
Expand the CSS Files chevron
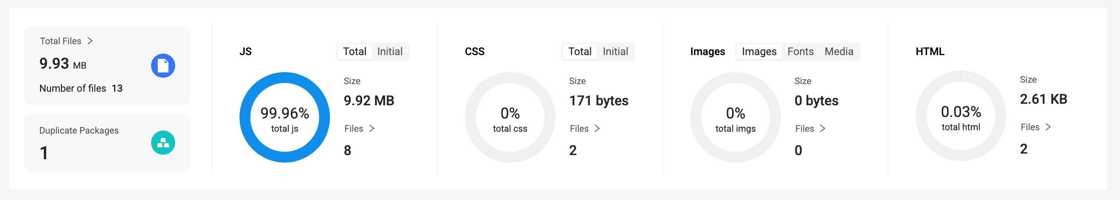pos(597,129)
